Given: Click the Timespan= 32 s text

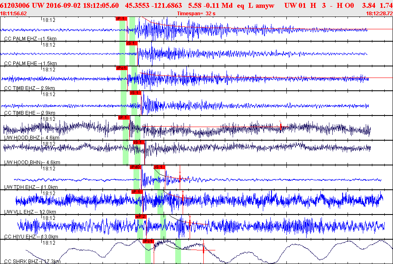Looking at the screenshot, I should point(196,14).
